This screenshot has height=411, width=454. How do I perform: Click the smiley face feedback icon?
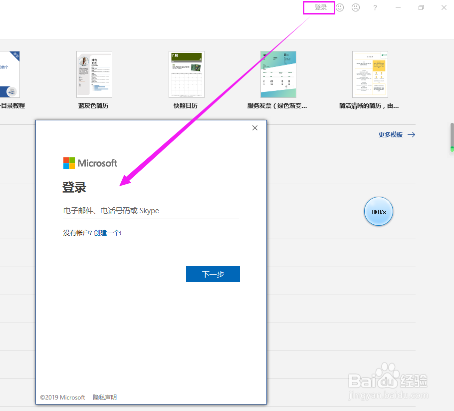(x=340, y=7)
